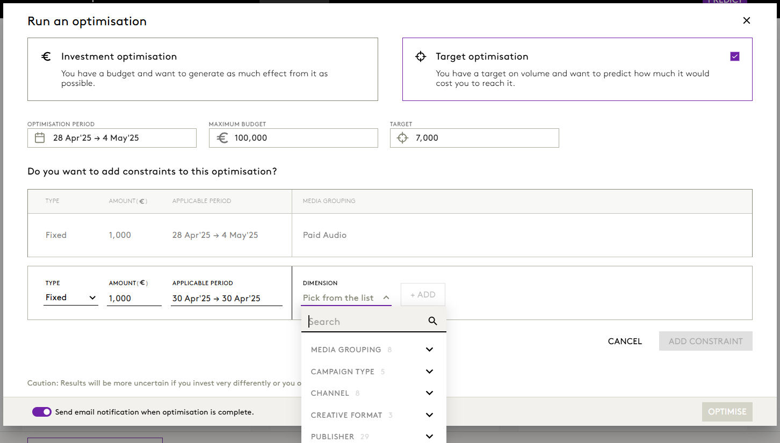The image size is (780, 443).
Task: Click the Add Constraint button
Action: coord(705,342)
